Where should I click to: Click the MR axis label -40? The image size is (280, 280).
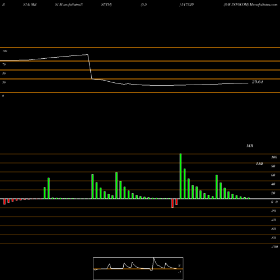pyautogui.click(x=273, y=220)
